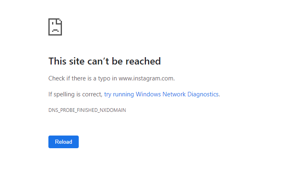Image resolution: width=292 pixels, height=178 pixels.
Task: Click the word 'Network' in the diagnostics link
Action: click(174, 94)
